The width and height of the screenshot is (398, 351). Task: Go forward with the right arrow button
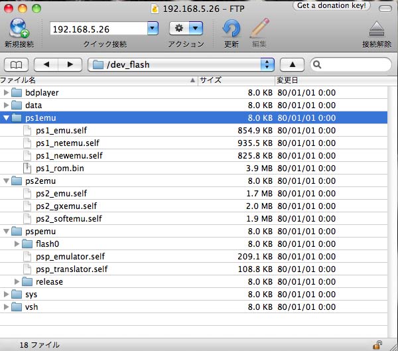pos(70,65)
